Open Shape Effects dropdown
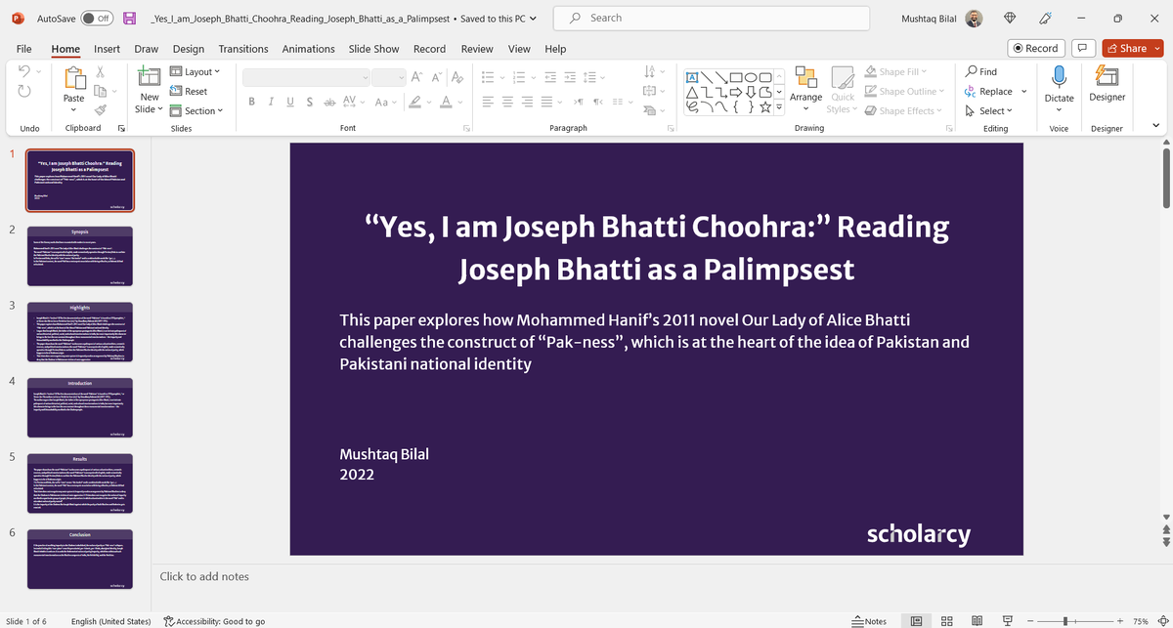The width and height of the screenshot is (1173, 628). coord(903,110)
